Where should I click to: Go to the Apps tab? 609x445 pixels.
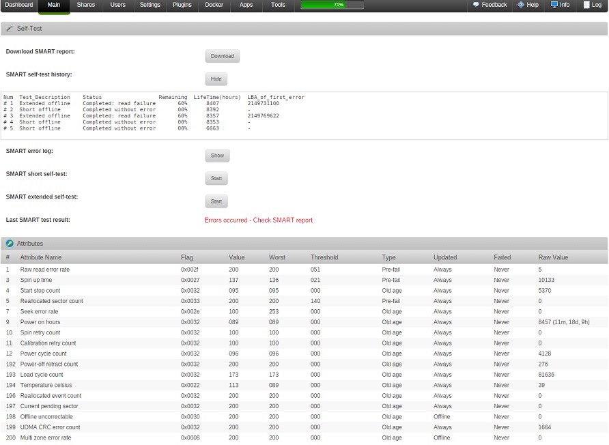pyautogui.click(x=246, y=5)
